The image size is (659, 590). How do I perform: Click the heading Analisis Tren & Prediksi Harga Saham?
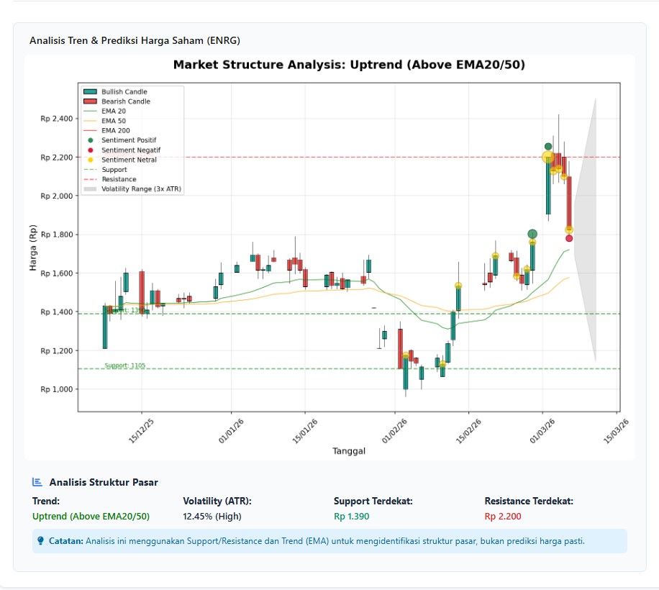click(135, 41)
